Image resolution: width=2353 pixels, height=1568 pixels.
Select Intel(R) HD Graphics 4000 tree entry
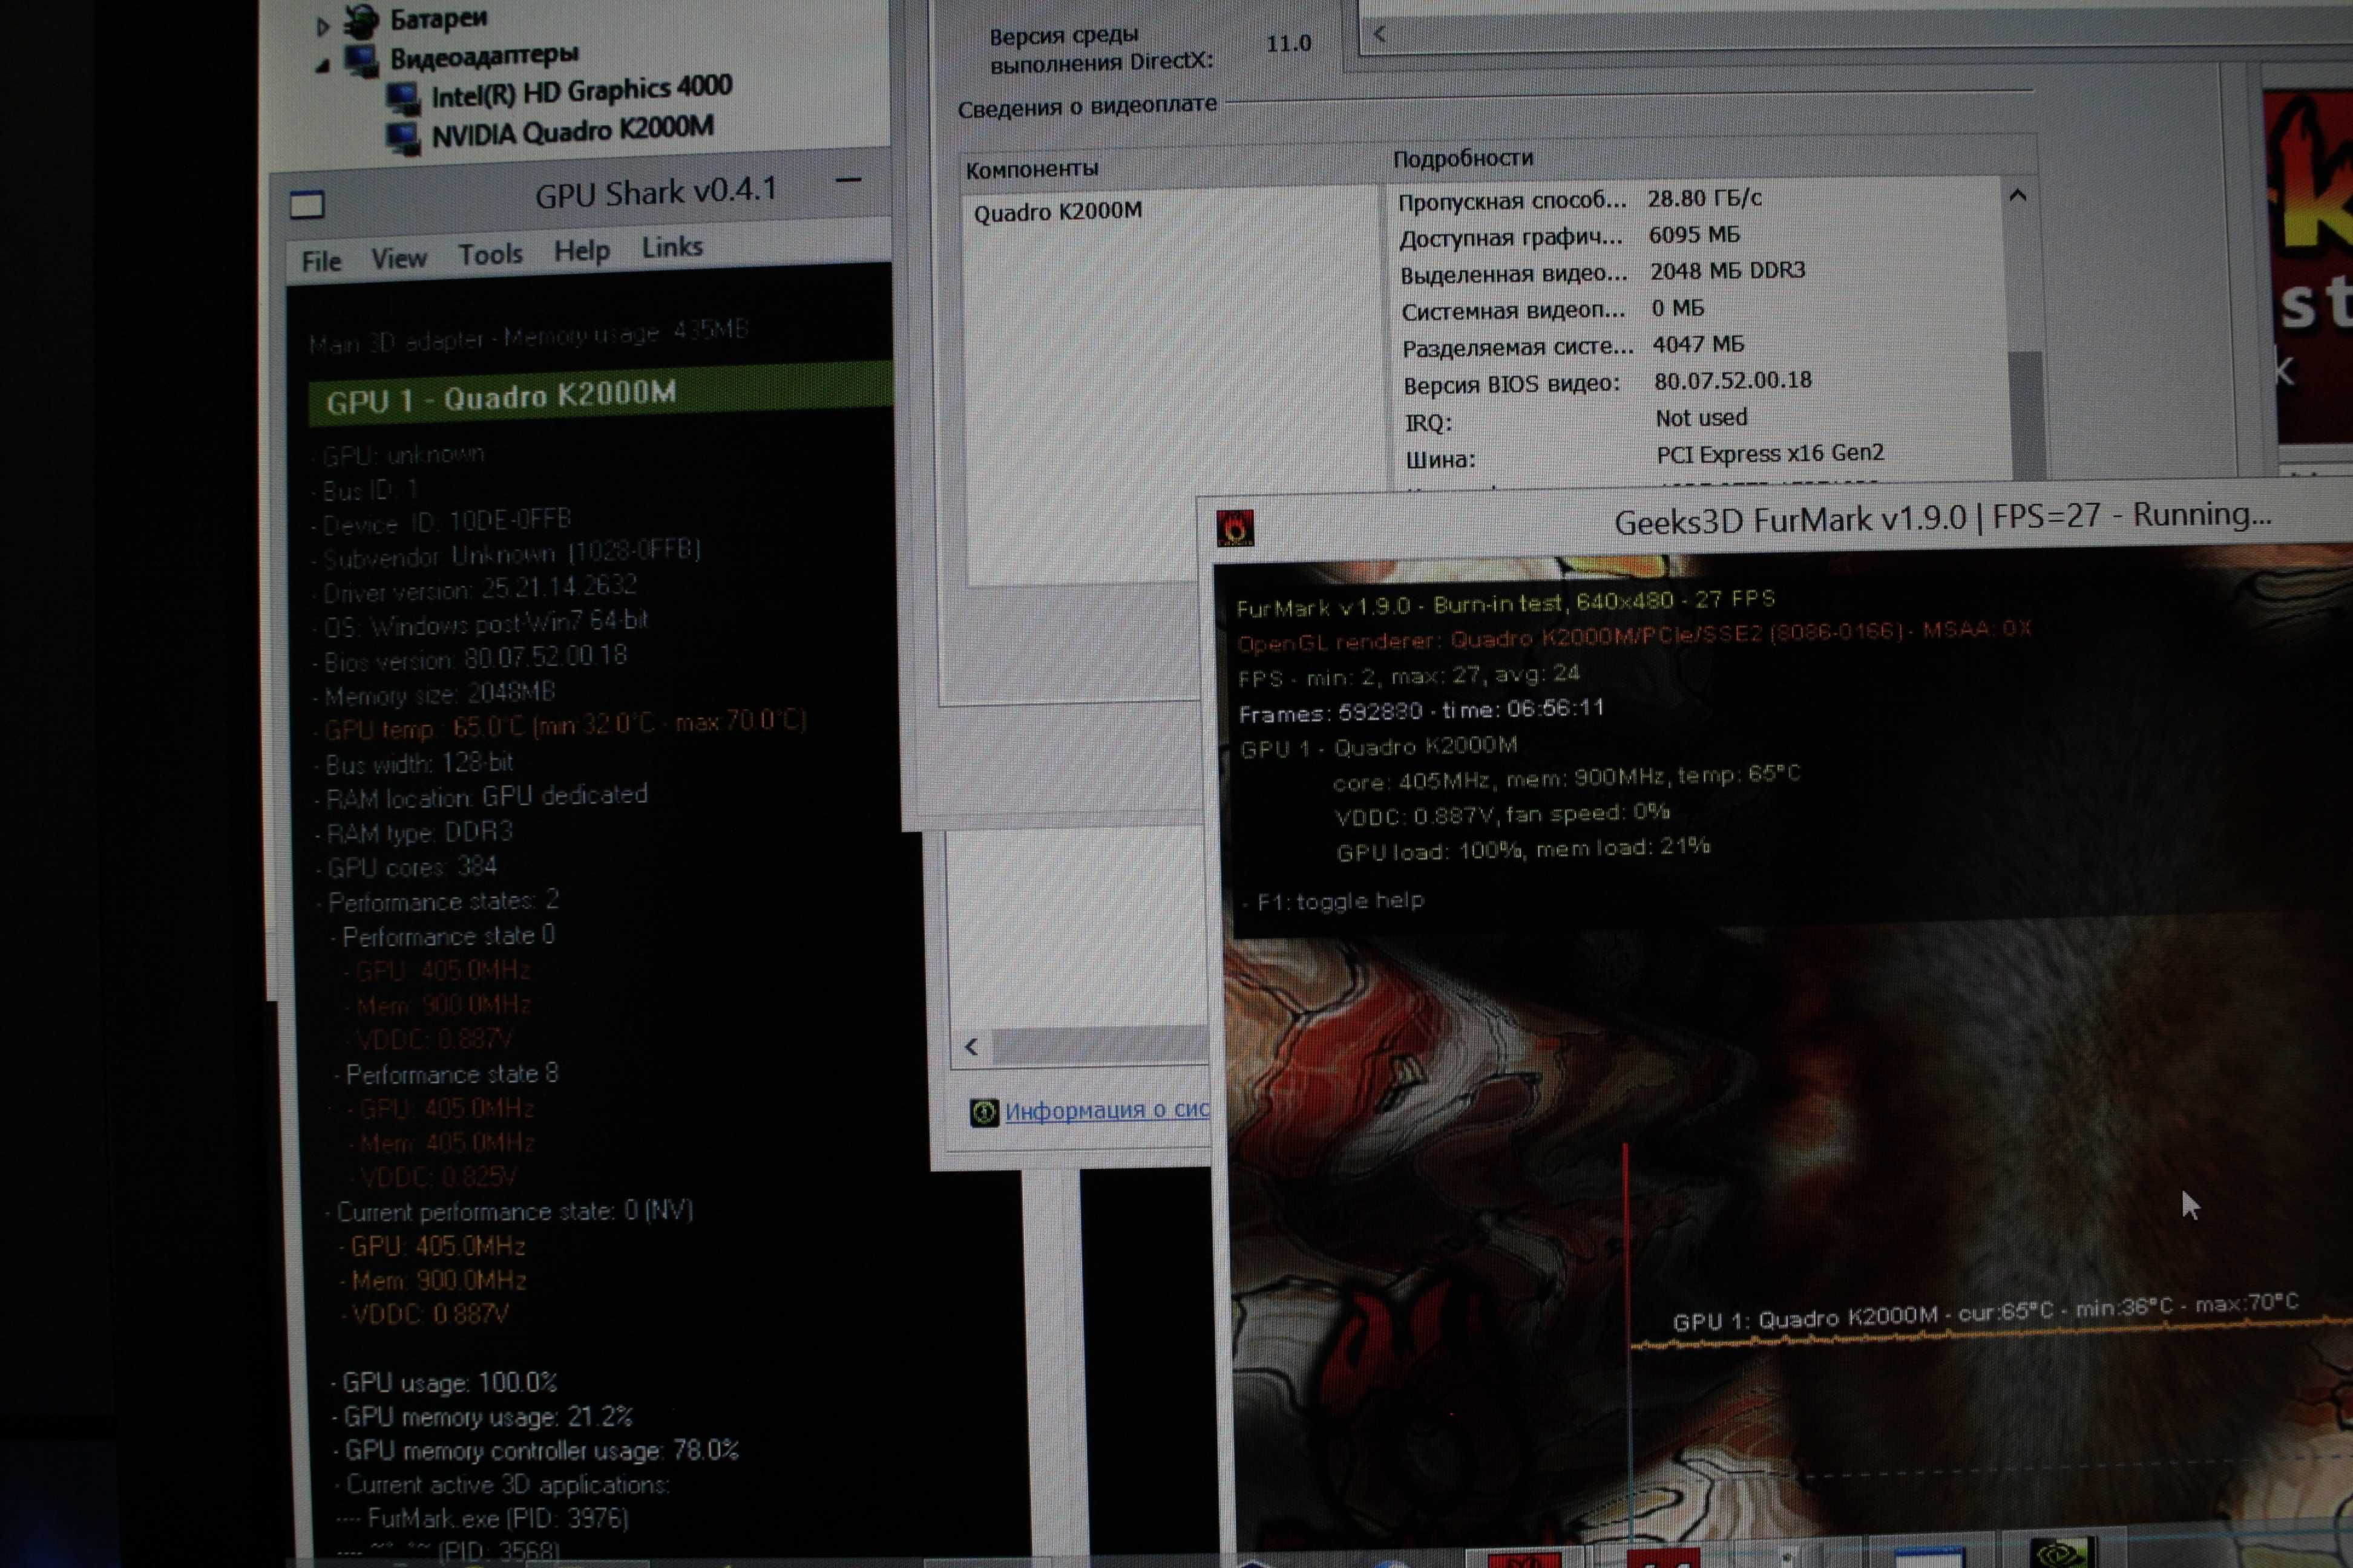(581, 92)
